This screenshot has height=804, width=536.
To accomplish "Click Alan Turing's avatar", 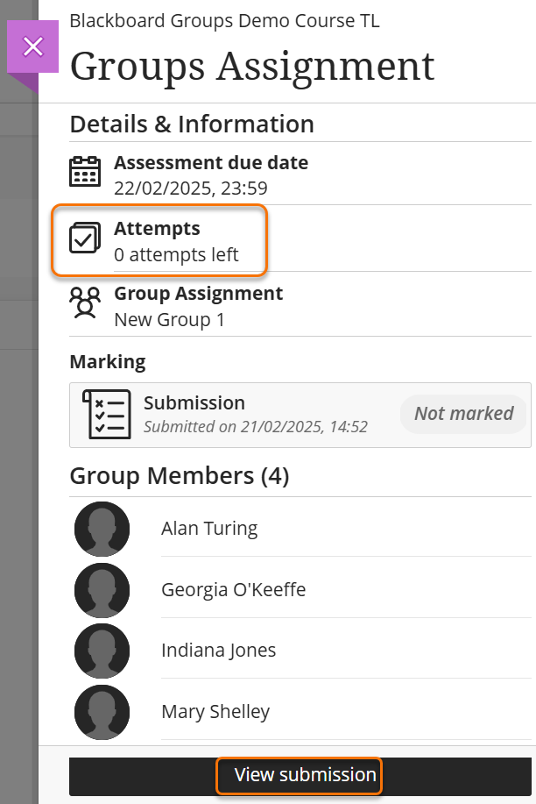I will [102, 529].
